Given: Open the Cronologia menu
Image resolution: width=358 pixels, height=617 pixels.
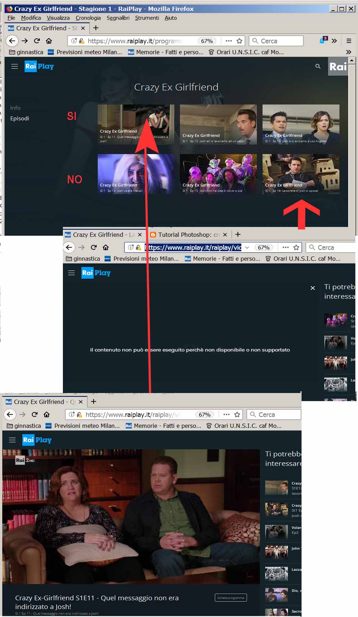Looking at the screenshot, I should click(x=88, y=18).
